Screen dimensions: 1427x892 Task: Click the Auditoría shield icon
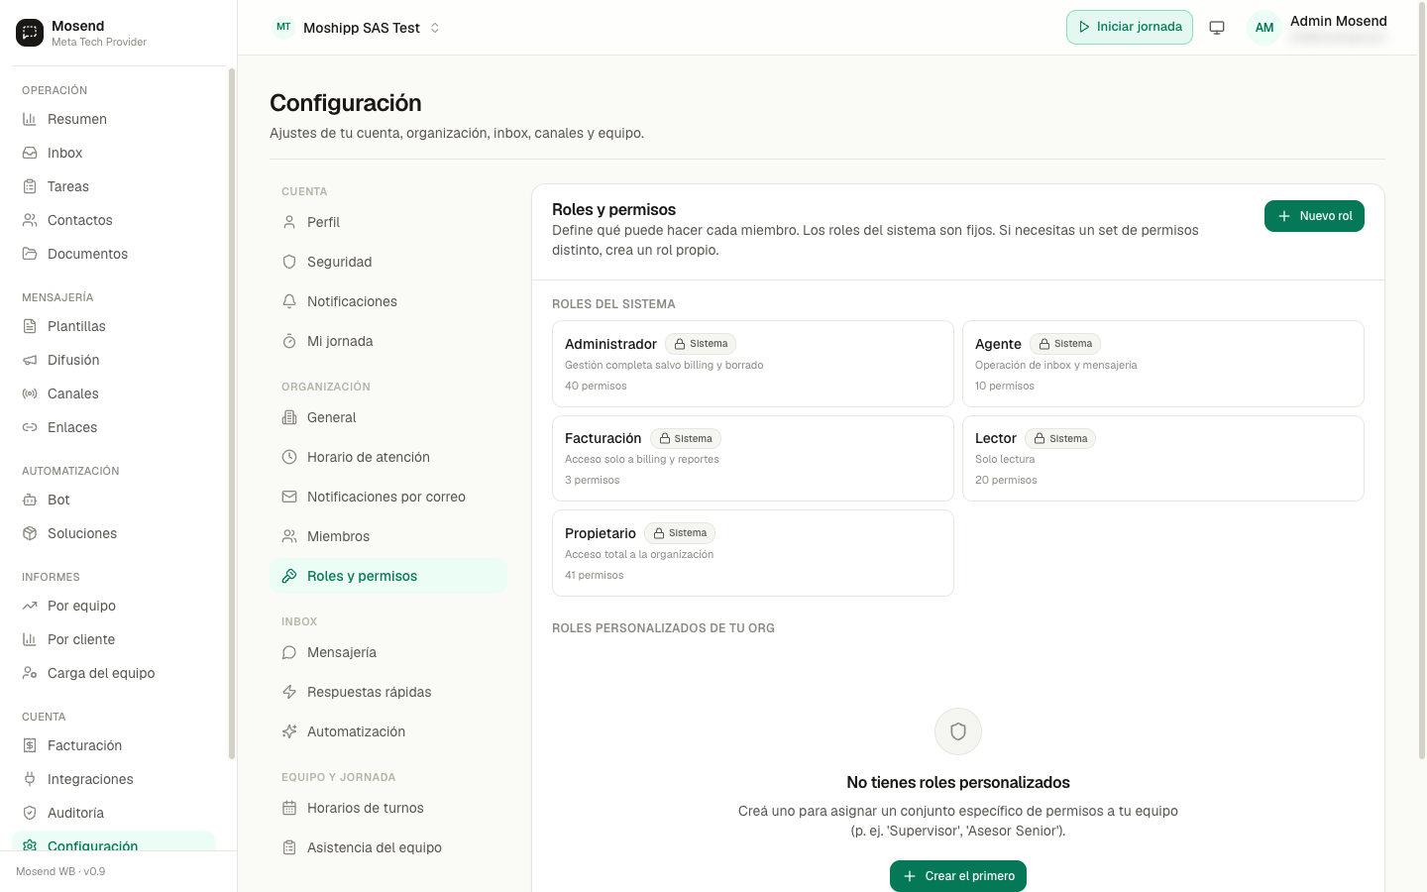pos(30,813)
